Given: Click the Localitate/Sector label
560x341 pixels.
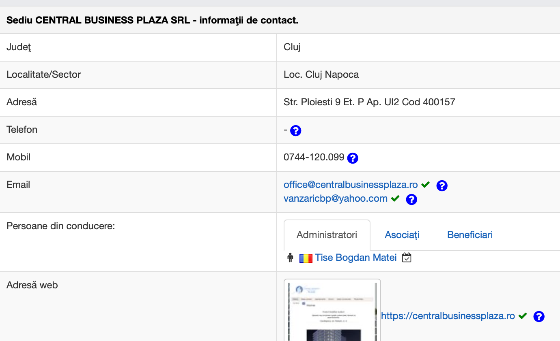Looking at the screenshot, I should pyautogui.click(x=43, y=75).
